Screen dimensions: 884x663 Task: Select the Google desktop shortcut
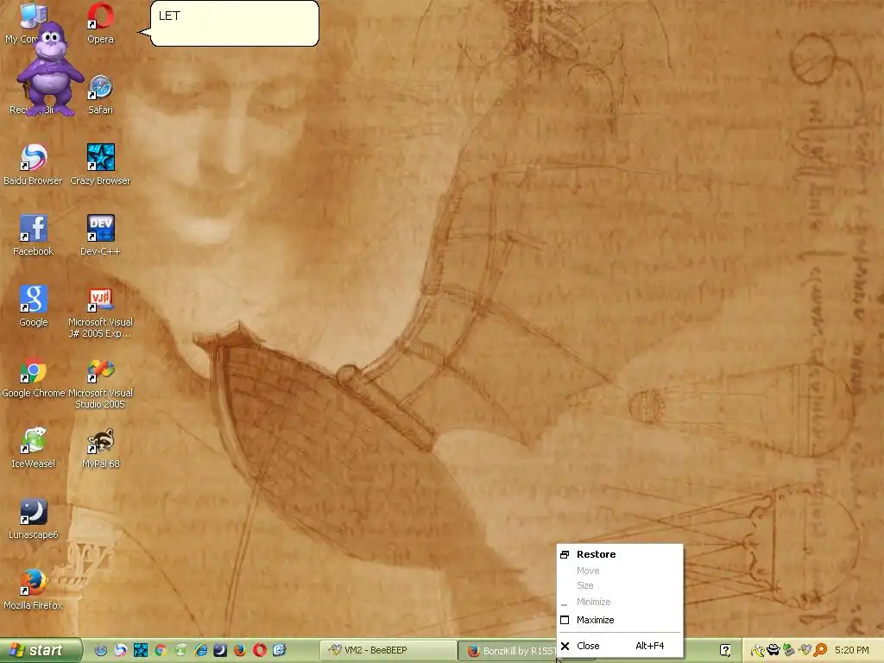coord(34,306)
